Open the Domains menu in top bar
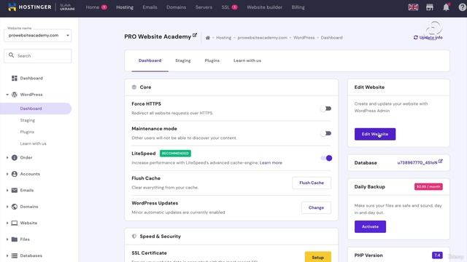467x262 pixels. 176,7
